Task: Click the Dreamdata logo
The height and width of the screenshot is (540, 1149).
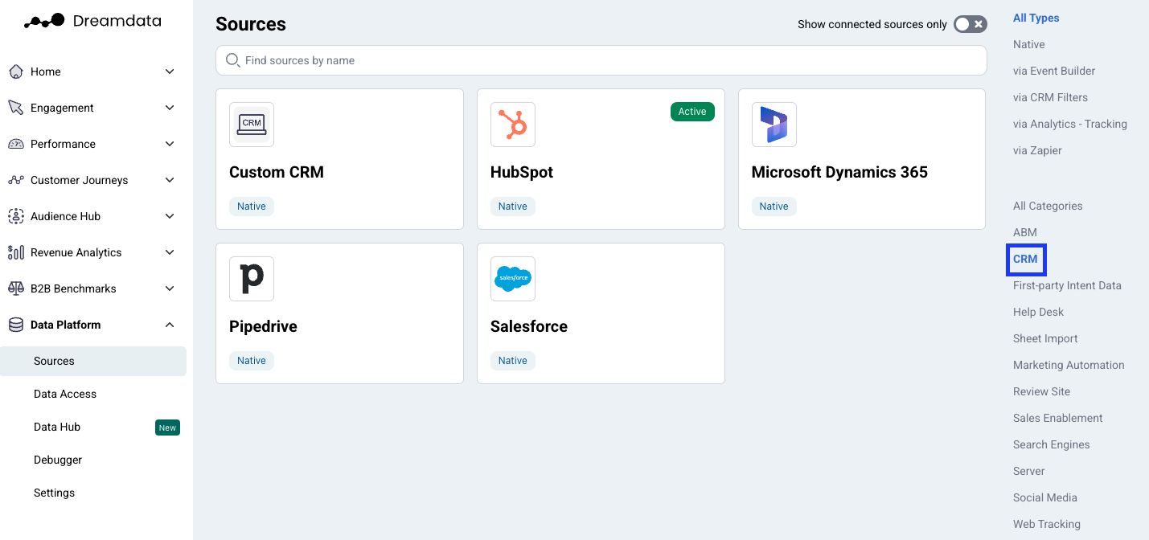Action: point(92,22)
